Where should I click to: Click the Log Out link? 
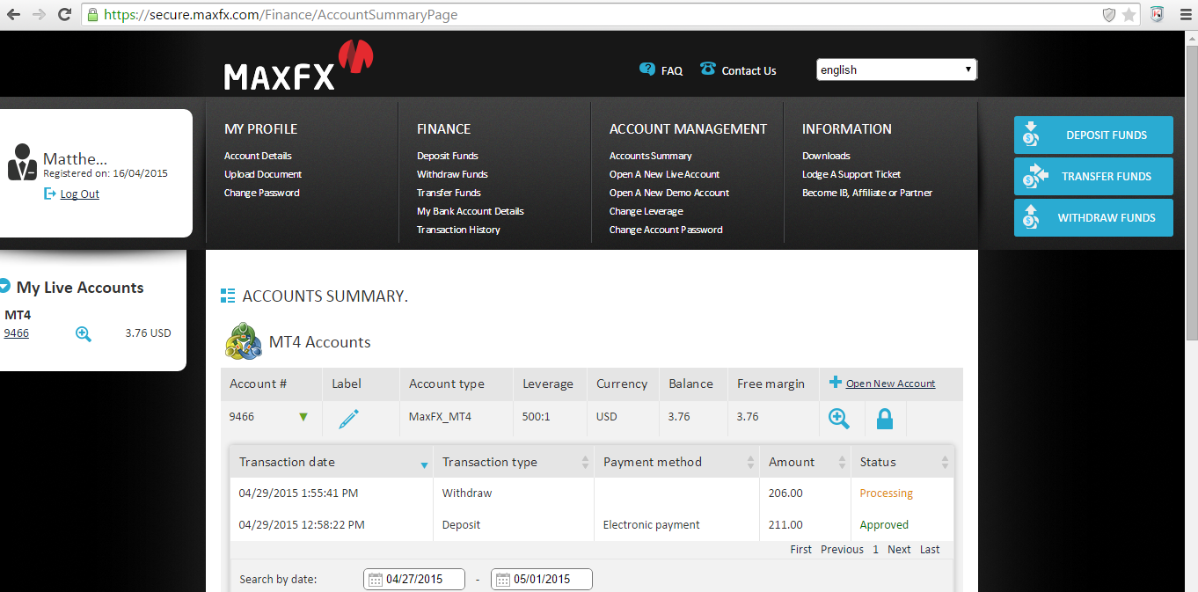point(80,194)
